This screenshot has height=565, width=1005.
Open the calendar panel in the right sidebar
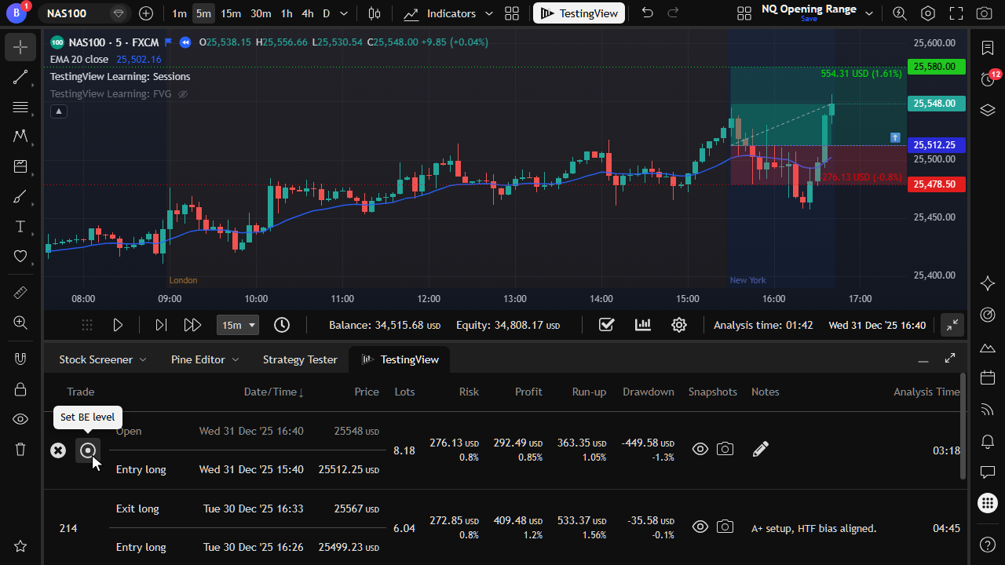pyautogui.click(x=988, y=377)
